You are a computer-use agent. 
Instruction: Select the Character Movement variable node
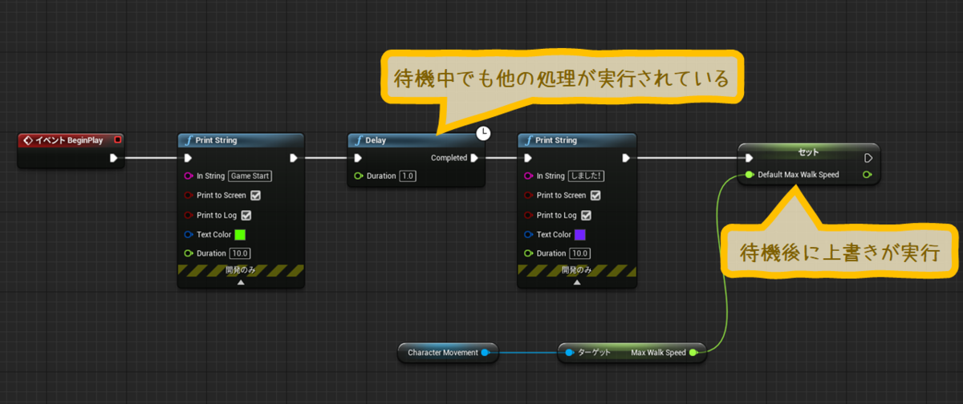pyautogui.click(x=447, y=352)
